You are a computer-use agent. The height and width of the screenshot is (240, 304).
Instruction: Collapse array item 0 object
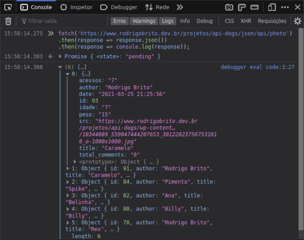[68, 74]
